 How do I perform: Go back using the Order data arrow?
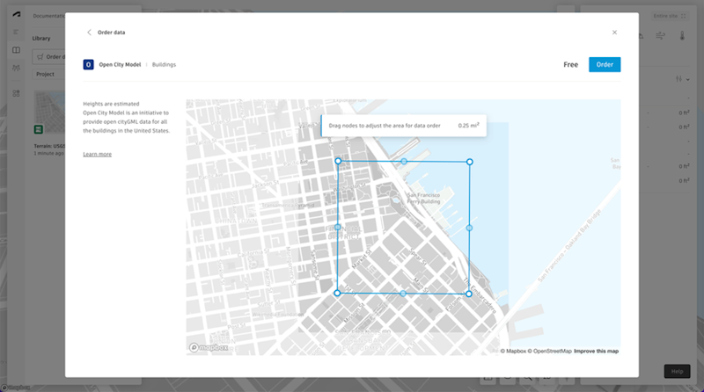89,33
